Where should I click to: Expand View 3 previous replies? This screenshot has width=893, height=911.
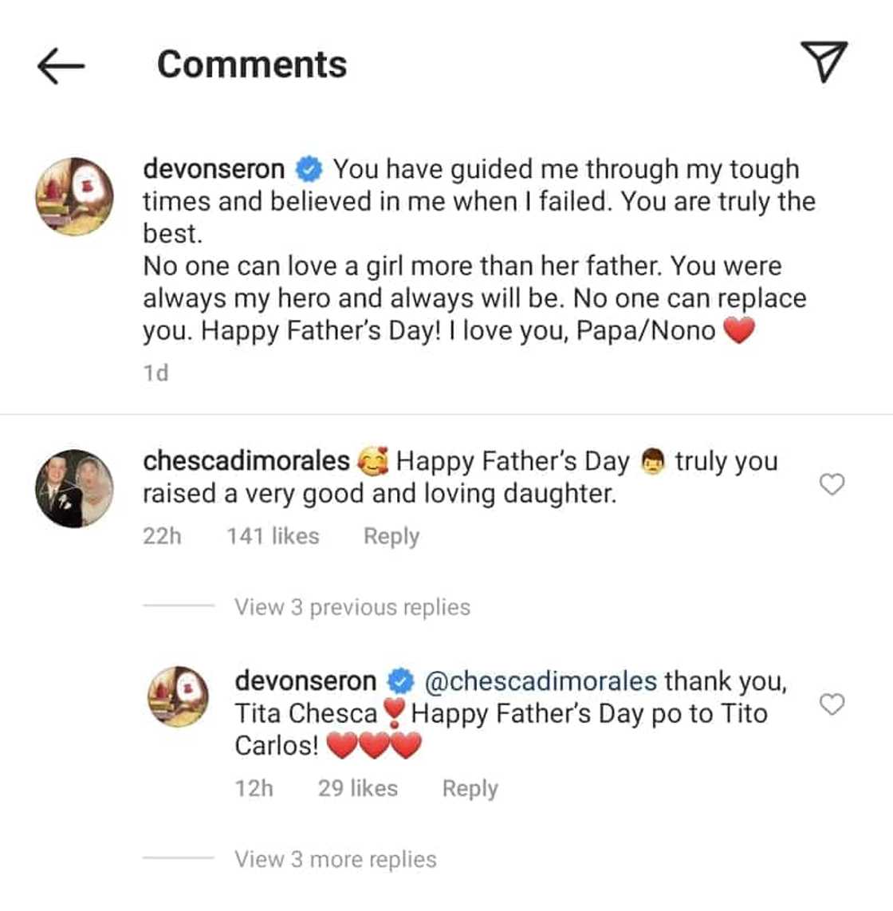pyautogui.click(x=352, y=607)
